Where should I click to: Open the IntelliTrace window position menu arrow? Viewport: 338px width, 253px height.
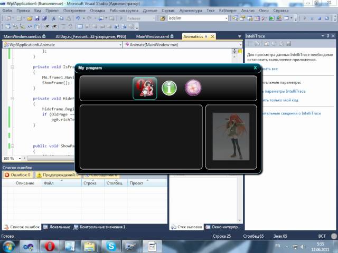click(323, 36)
